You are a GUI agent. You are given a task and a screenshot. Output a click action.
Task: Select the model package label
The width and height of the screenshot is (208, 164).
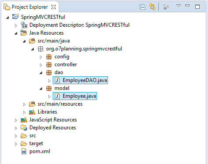tap(62, 88)
